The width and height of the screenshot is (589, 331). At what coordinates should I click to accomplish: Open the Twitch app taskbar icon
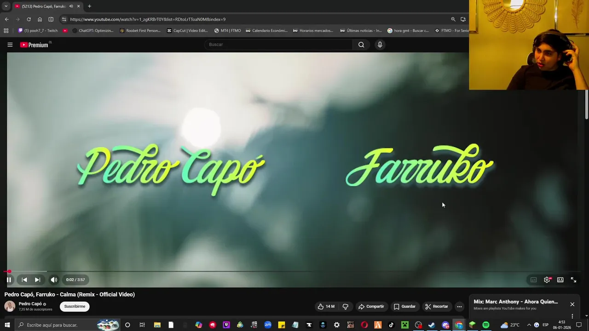point(226,325)
